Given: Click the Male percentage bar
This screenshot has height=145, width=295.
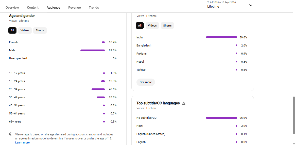Looking at the screenshot, I should 93,50.
